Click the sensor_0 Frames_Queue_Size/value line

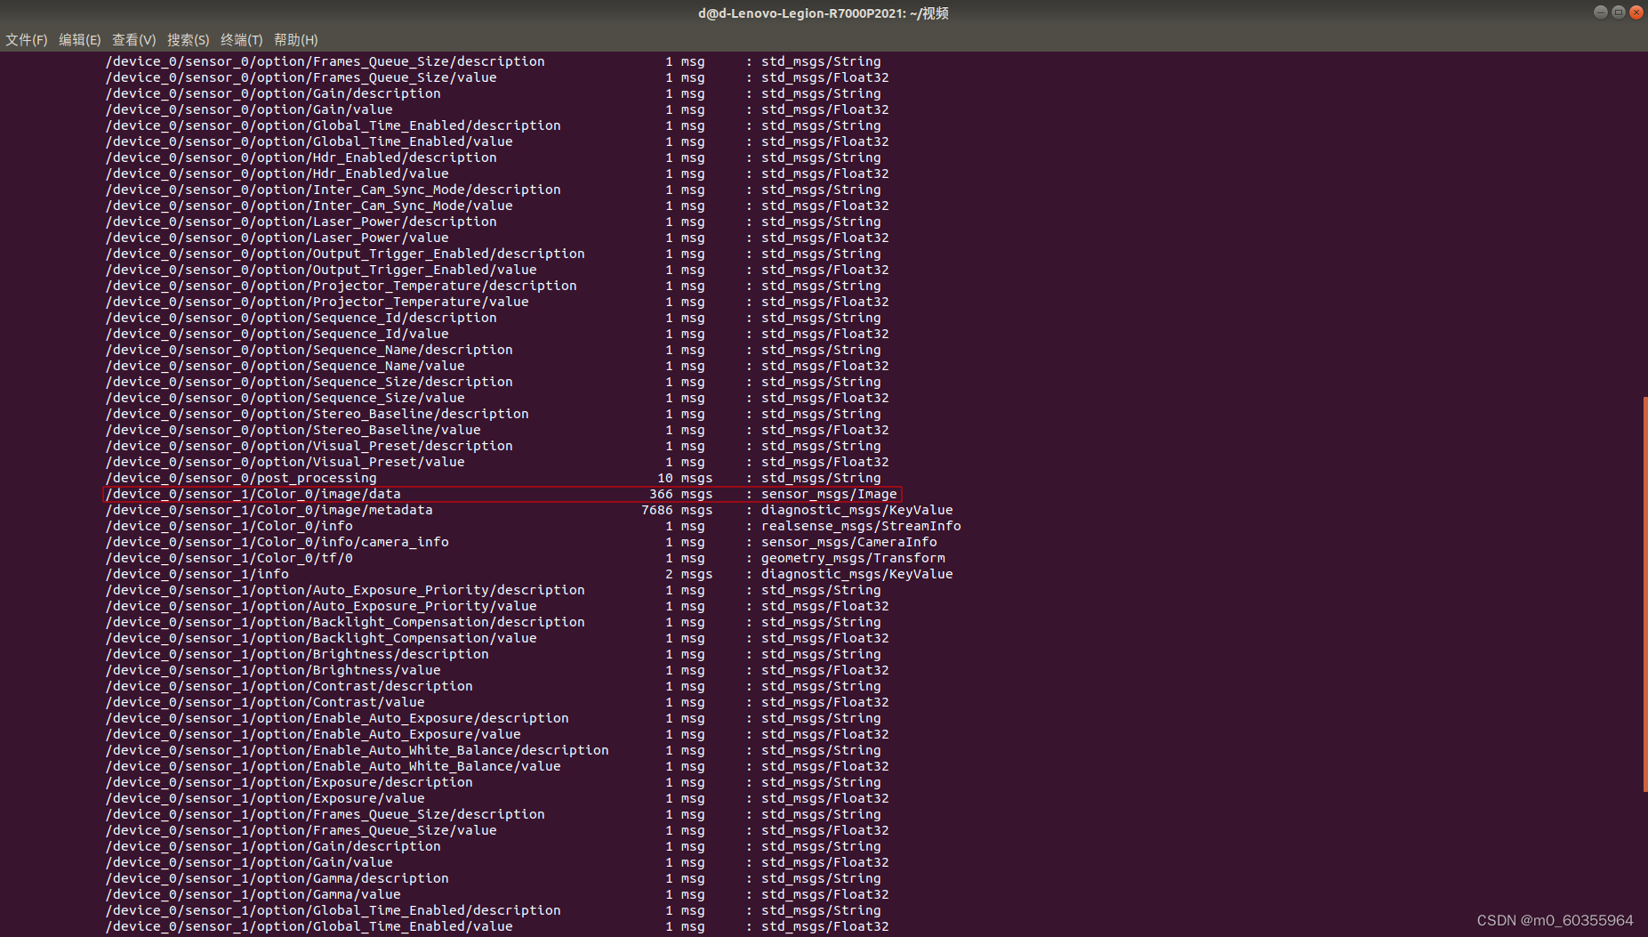(x=497, y=77)
